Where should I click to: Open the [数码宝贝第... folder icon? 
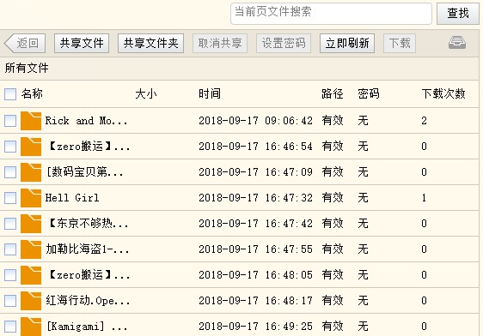(x=31, y=172)
